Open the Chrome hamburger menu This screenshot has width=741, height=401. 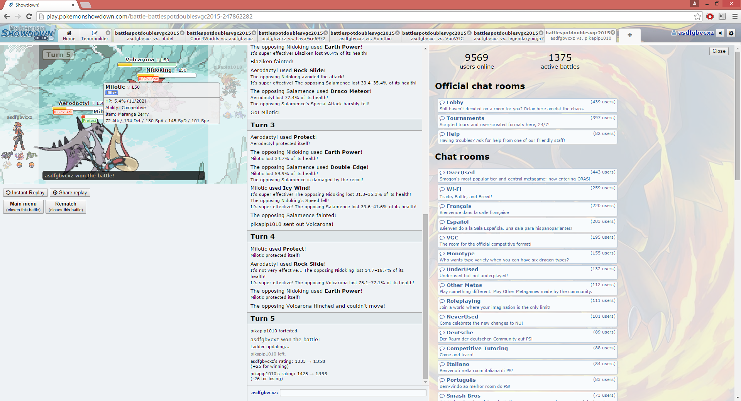735,16
